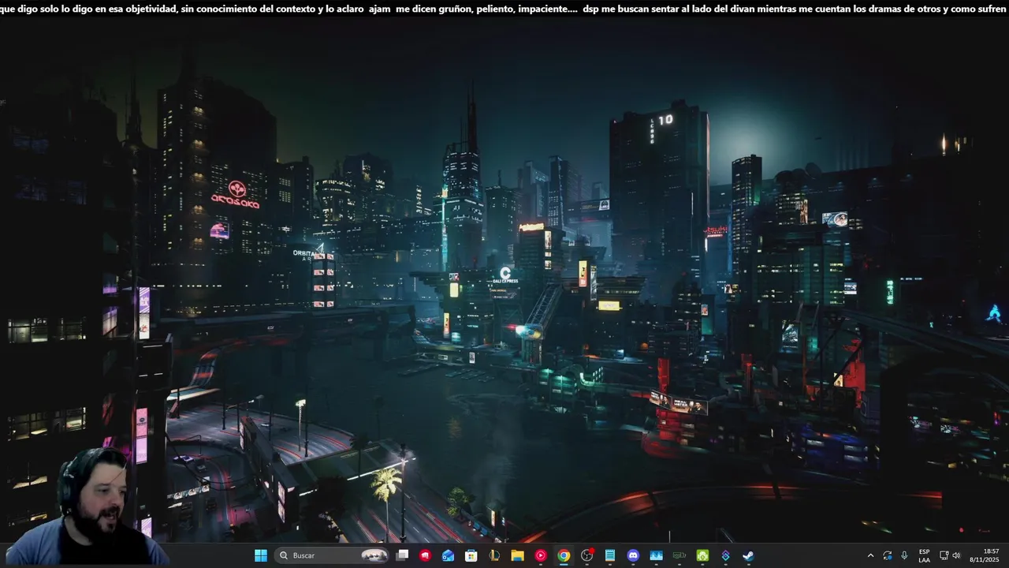Open network status tray icon
This screenshot has height=568, width=1009.
coord(944,555)
